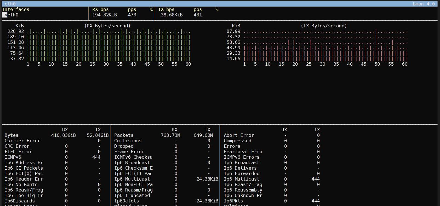The width and height of the screenshot is (440, 206).
Task: Click the Compressed row label
Action: (238, 141)
